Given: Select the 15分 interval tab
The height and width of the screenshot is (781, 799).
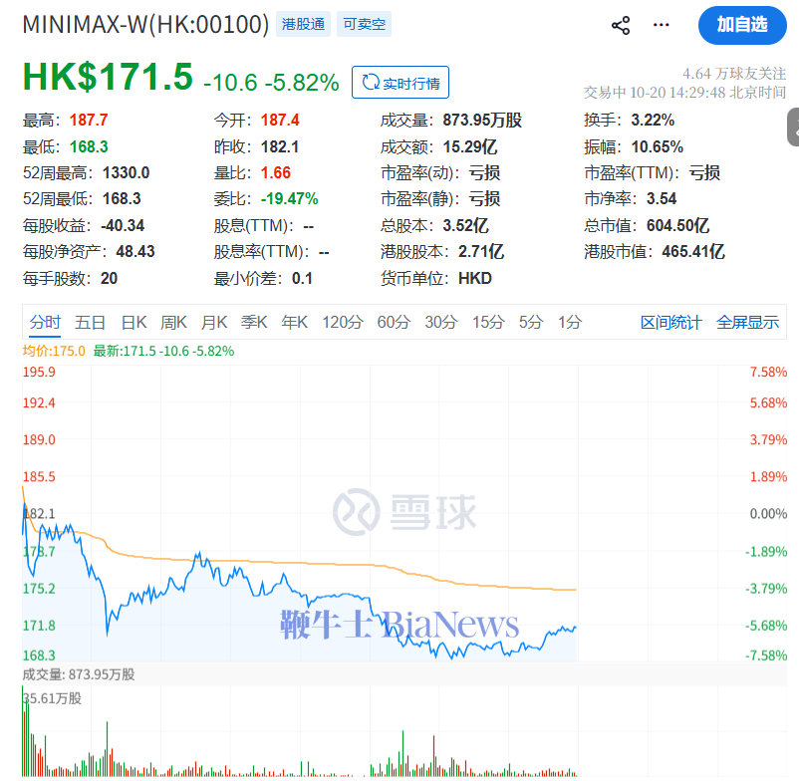Looking at the screenshot, I should [x=488, y=322].
